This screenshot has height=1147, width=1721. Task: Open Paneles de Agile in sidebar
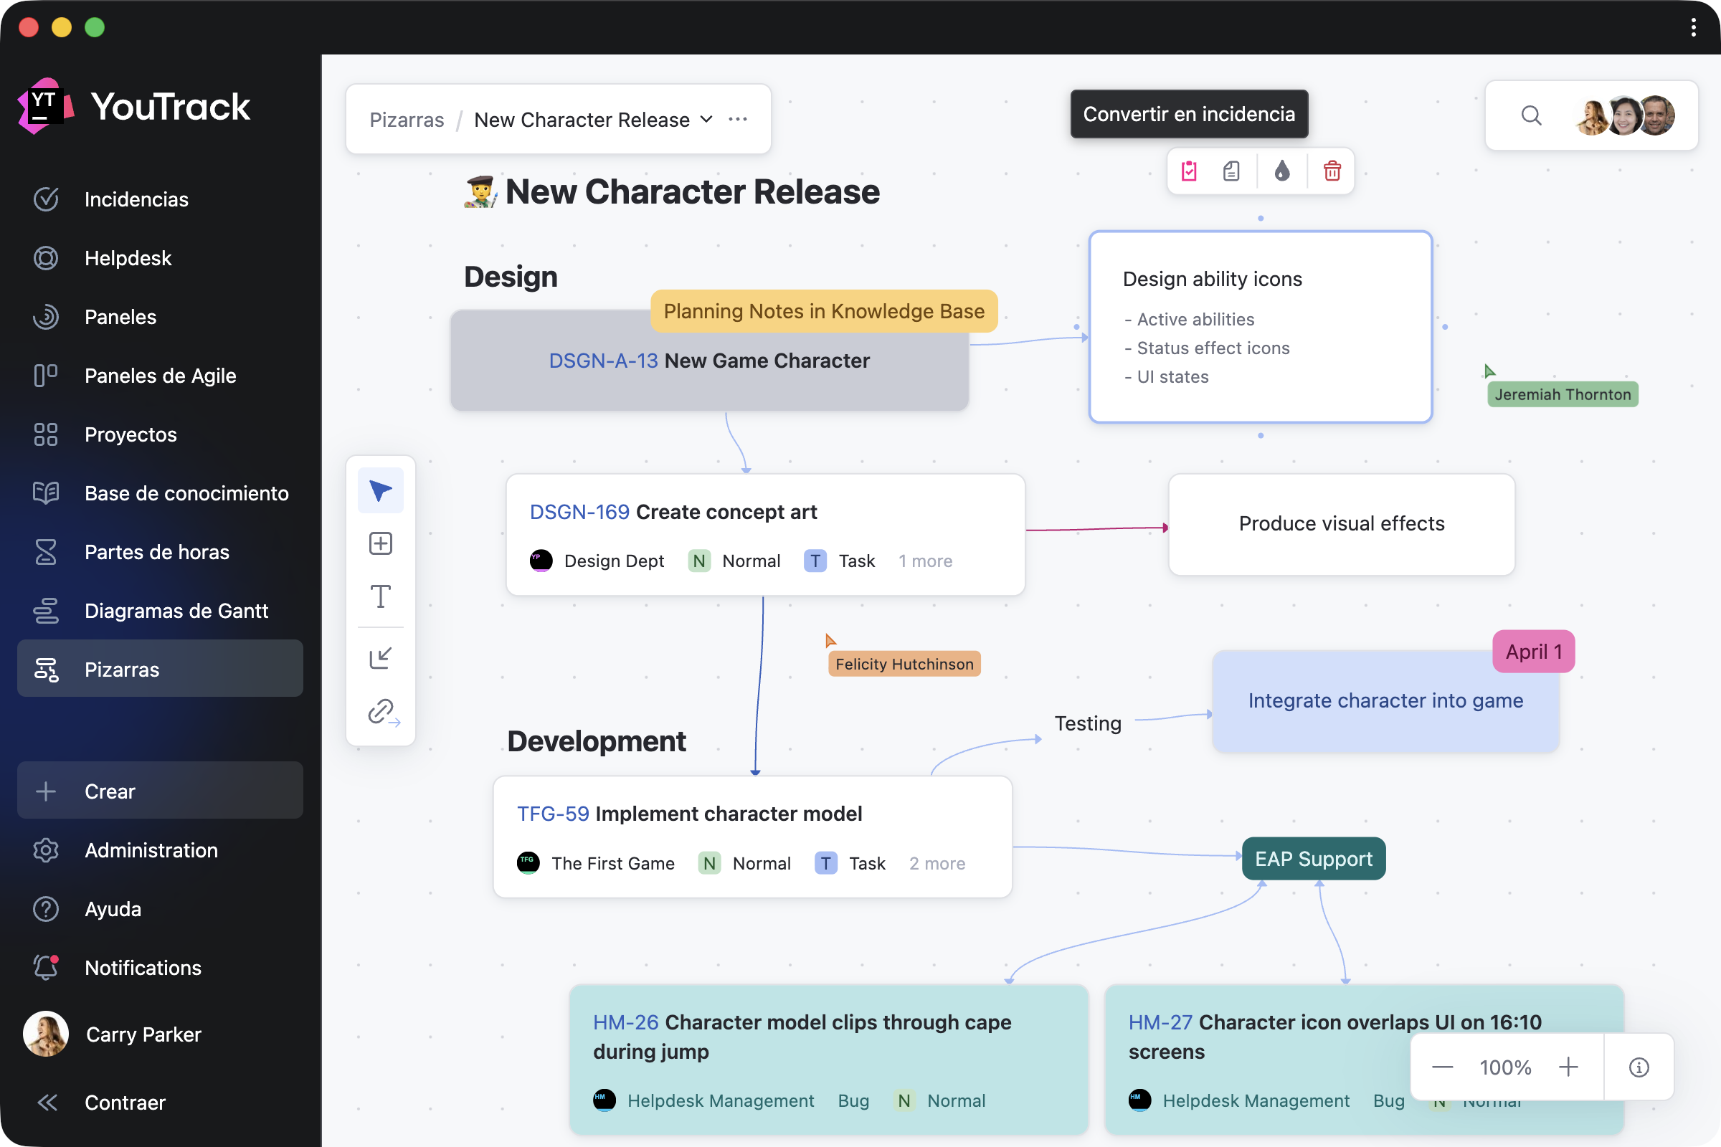pyautogui.click(x=160, y=375)
